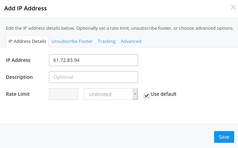The height and width of the screenshot is (148, 238).
Task: Click the IP Address field containing 61.72.83.94
Action: [93, 60]
